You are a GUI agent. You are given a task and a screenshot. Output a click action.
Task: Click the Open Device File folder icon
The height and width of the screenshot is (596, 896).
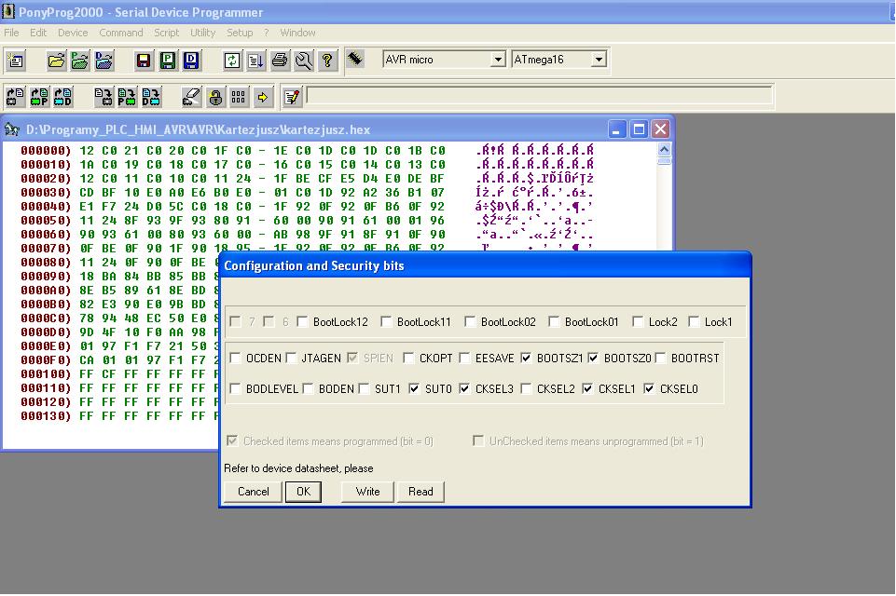point(57,61)
